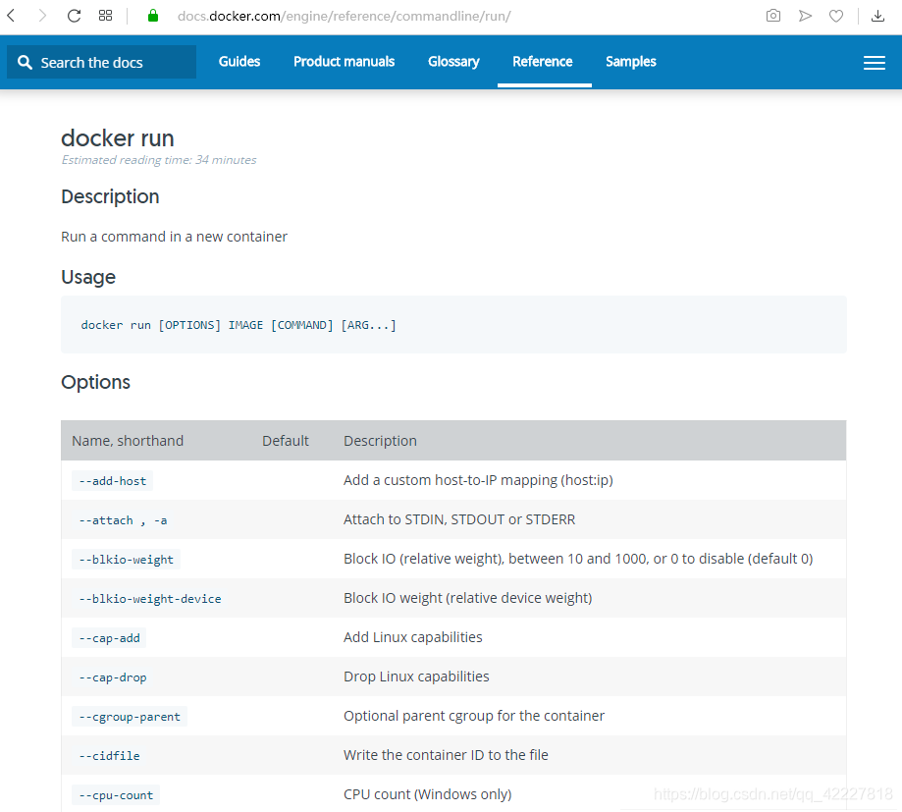
Task: Click the send arrow icon in address bar
Action: point(805,16)
